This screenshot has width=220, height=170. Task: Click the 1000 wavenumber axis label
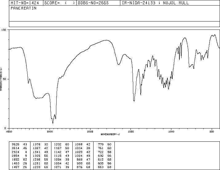[x=171, y=132]
